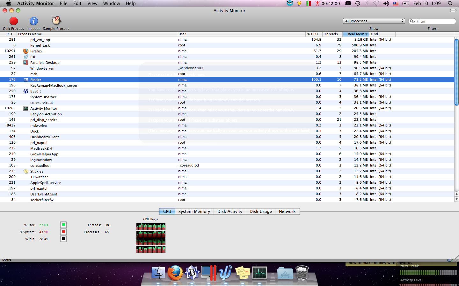459x286 pixels.
Task: Sort by Process Name column header
Action: tap(97, 34)
